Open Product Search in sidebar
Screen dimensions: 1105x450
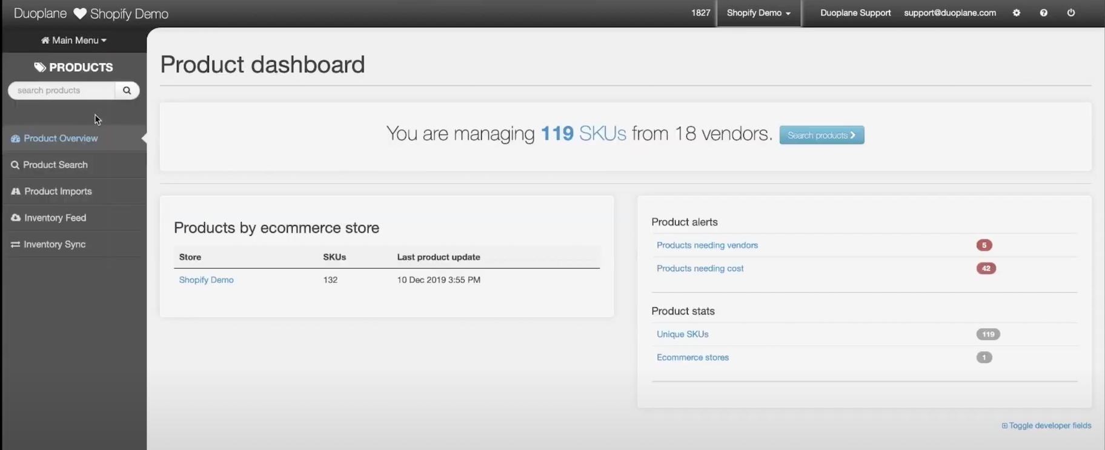(55, 165)
